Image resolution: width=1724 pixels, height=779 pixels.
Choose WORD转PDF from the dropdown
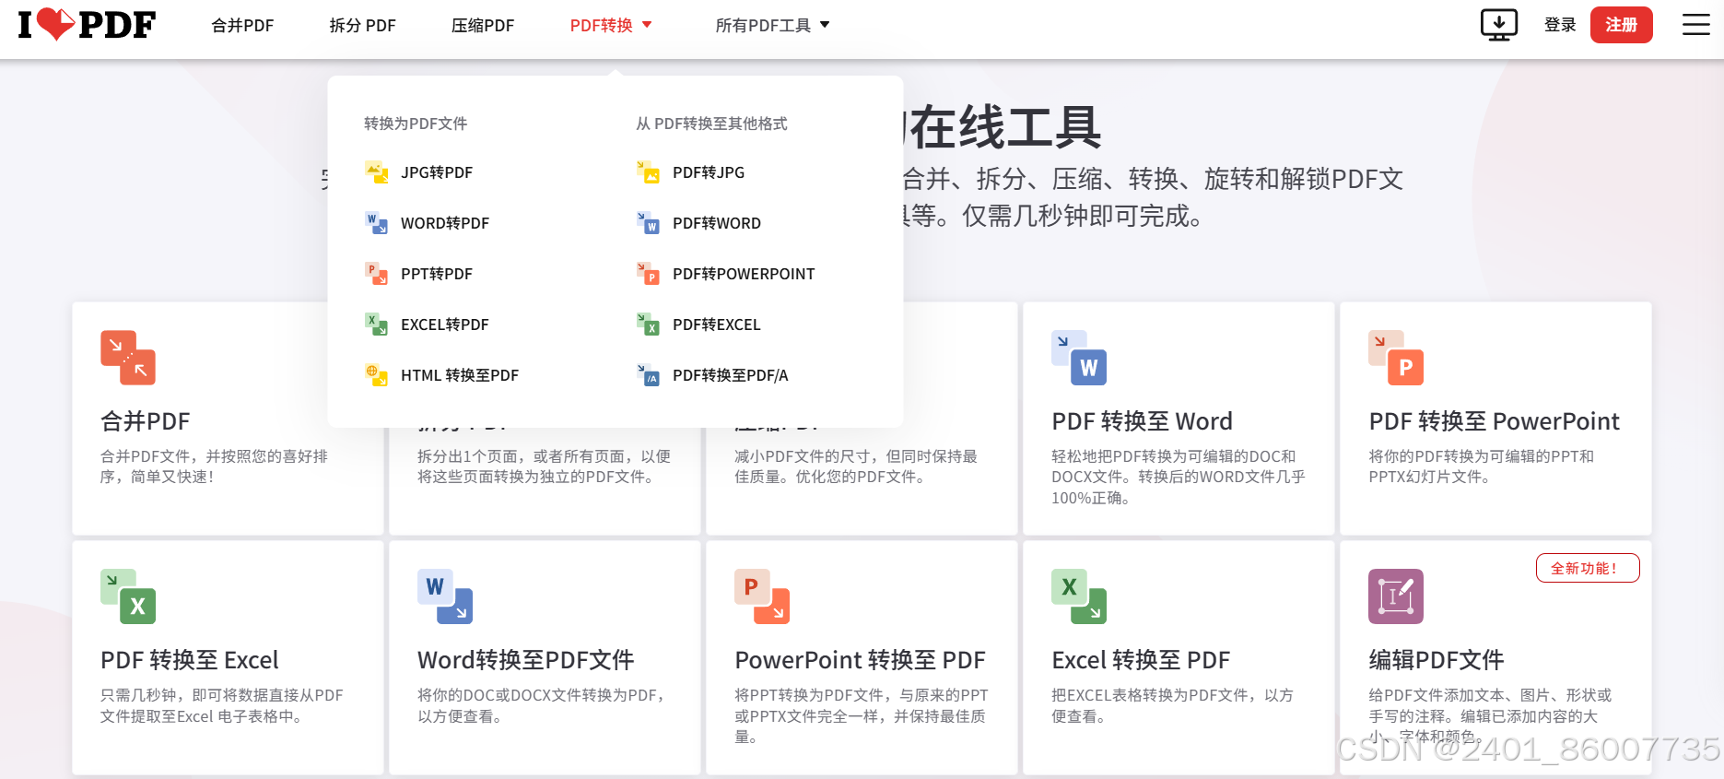445,223
